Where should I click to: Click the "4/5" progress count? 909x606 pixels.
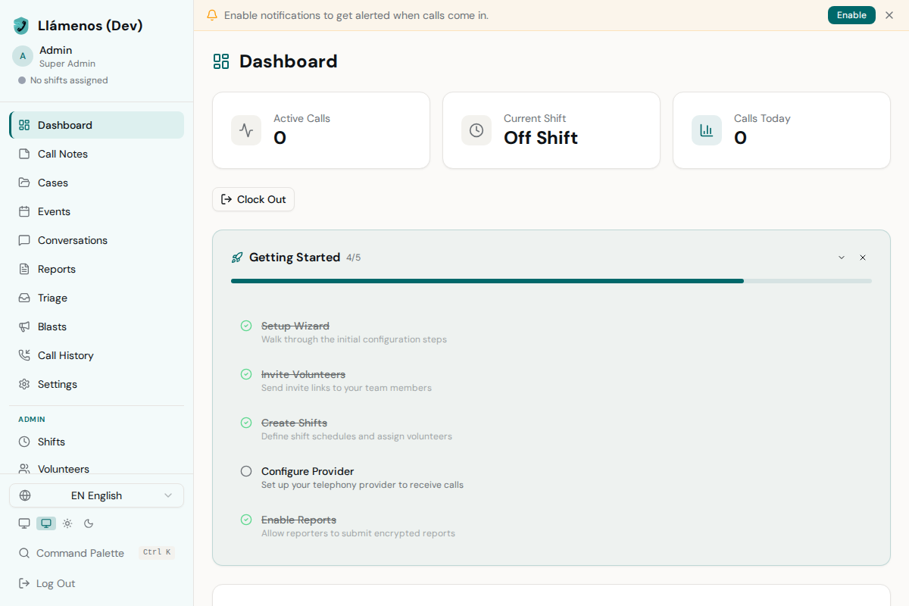[x=354, y=258]
